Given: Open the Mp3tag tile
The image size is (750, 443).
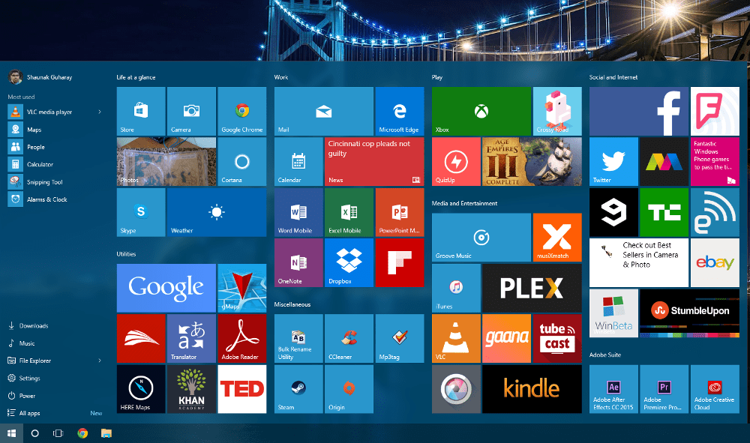Looking at the screenshot, I should pos(400,338).
